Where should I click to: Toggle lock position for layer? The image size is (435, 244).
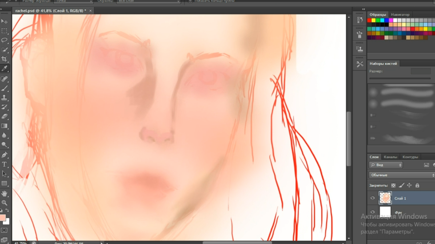click(x=409, y=185)
